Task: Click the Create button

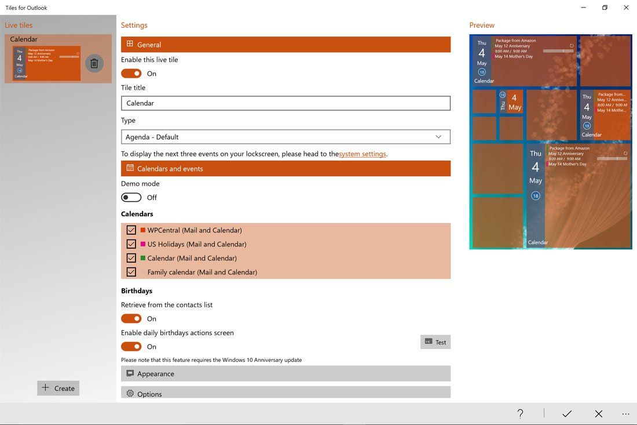Action: click(58, 388)
